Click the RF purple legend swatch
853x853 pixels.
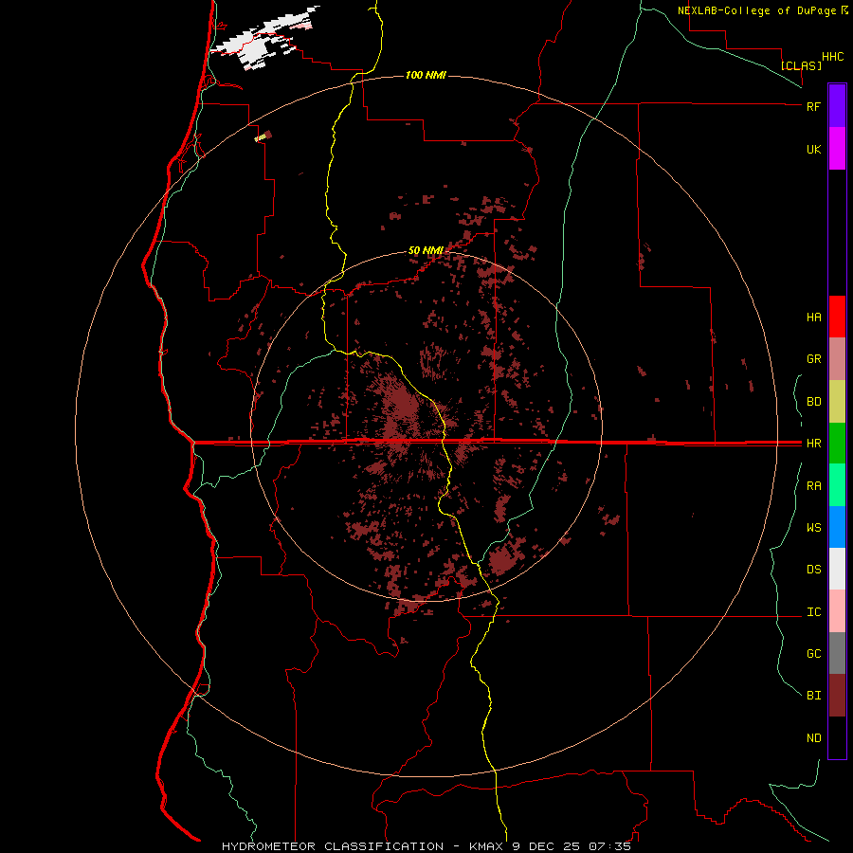[x=837, y=105]
